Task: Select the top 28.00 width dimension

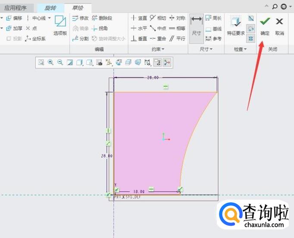Action: click(153, 77)
